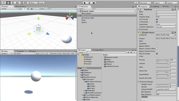Open the Account dropdown
The image size is (179, 101).
pyautogui.click(x=145, y=3)
